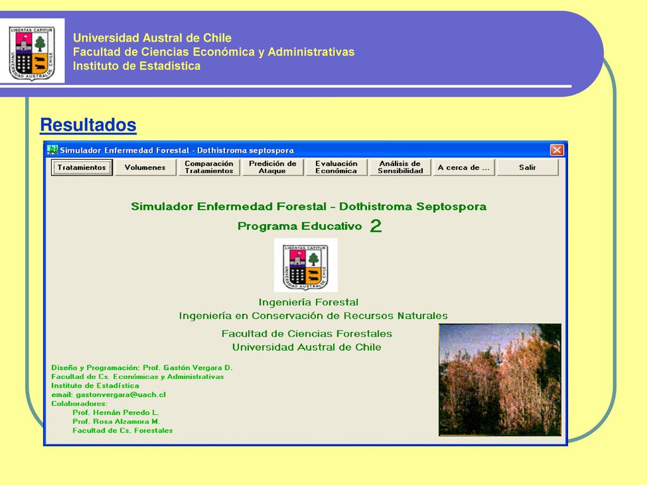Open Evaluación Económica section
647x485 pixels.
pyautogui.click(x=336, y=167)
